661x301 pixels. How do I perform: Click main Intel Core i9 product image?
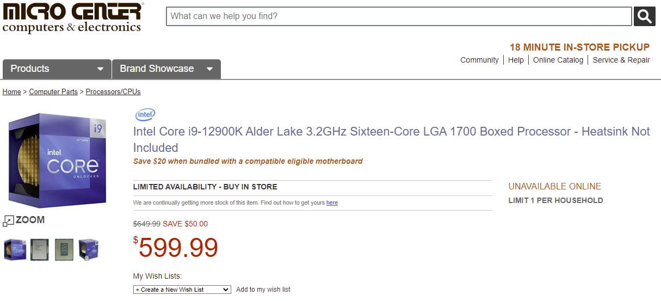tap(57, 161)
